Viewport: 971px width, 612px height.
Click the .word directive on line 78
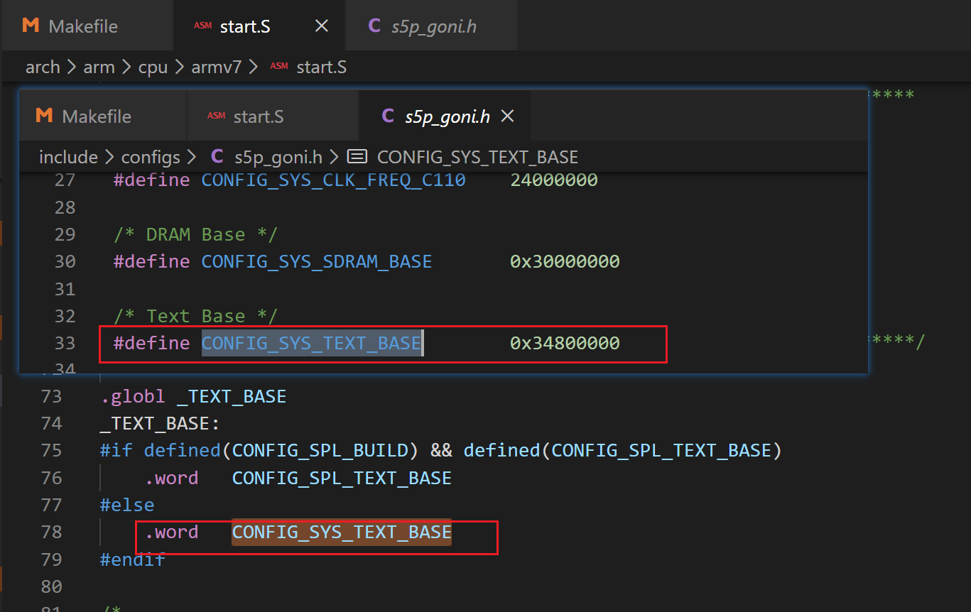coord(171,532)
